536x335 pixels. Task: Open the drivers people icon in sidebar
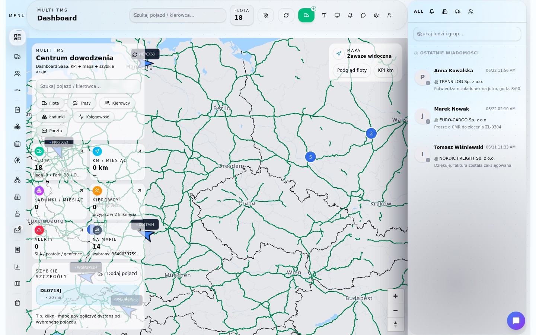(17, 74)
